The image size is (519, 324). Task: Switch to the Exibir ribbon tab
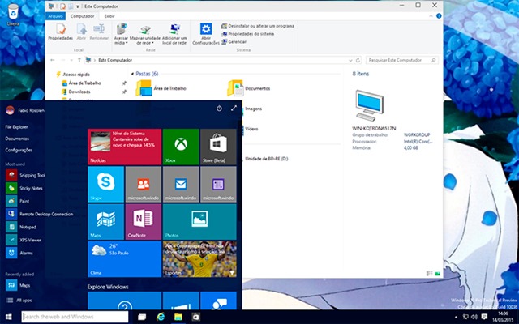109,16
